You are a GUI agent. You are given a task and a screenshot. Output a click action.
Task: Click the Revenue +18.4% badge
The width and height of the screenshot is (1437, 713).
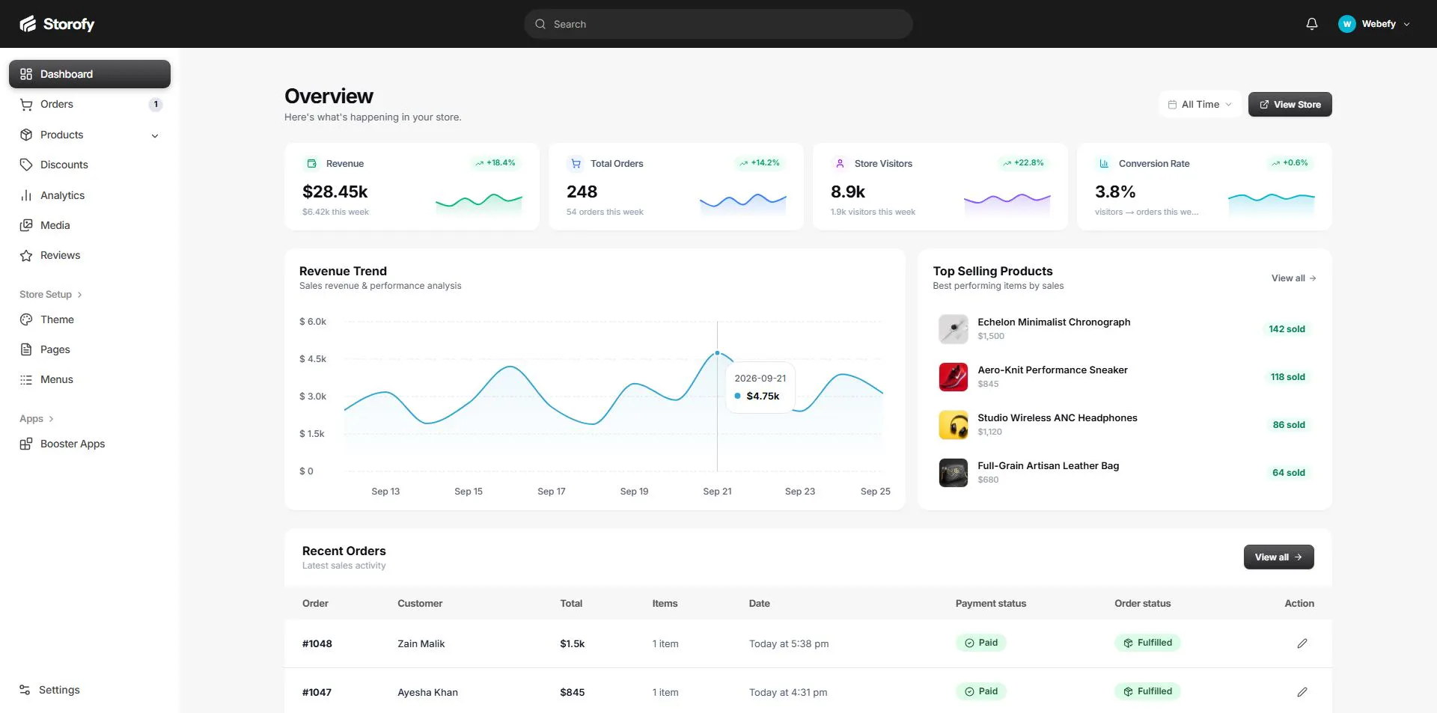tap(495, 162)
